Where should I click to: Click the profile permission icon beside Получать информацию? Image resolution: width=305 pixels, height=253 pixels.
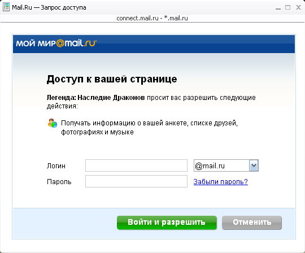pos(53,123)
